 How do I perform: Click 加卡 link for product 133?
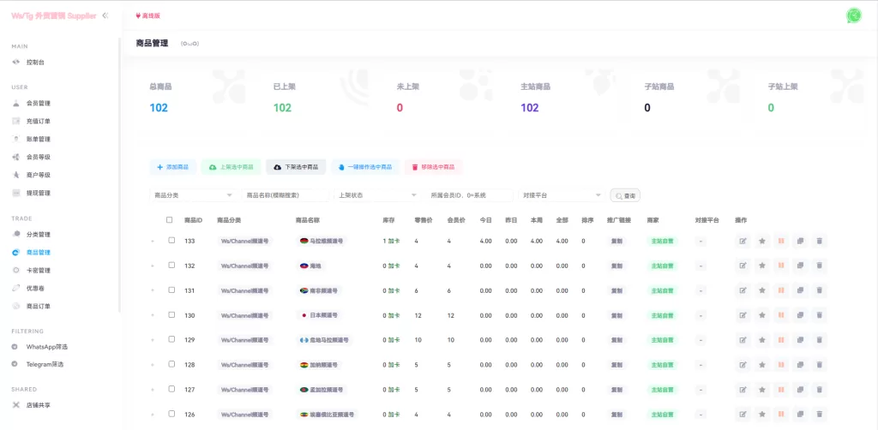(x=394, y=241)
